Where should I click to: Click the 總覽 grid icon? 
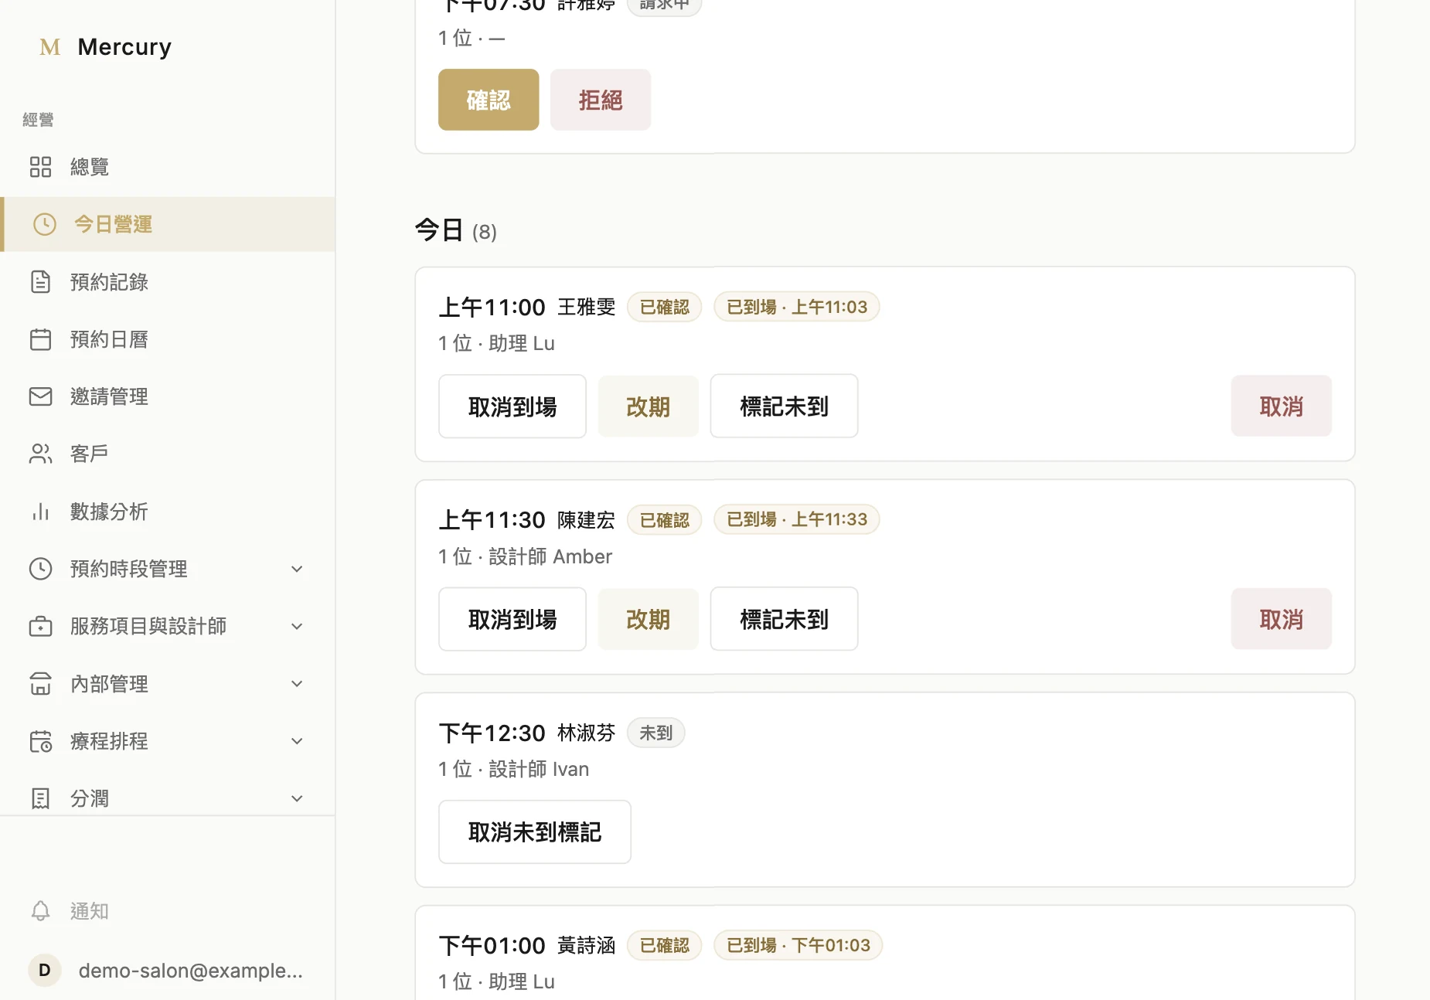click(40, 167)
